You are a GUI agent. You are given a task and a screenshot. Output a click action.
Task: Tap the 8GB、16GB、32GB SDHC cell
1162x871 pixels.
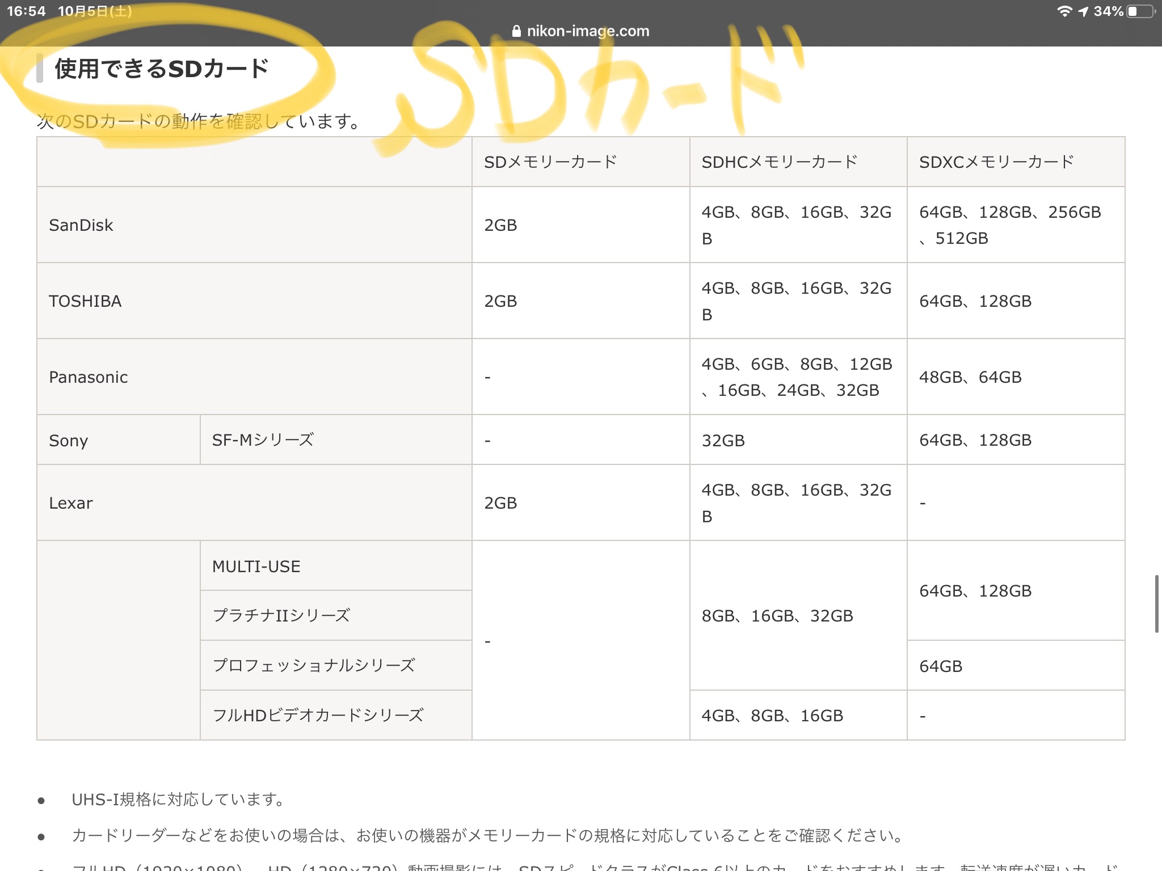coord(798,615)
